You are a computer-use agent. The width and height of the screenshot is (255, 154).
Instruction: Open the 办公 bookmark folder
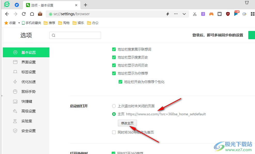click(x=93, y=23)
